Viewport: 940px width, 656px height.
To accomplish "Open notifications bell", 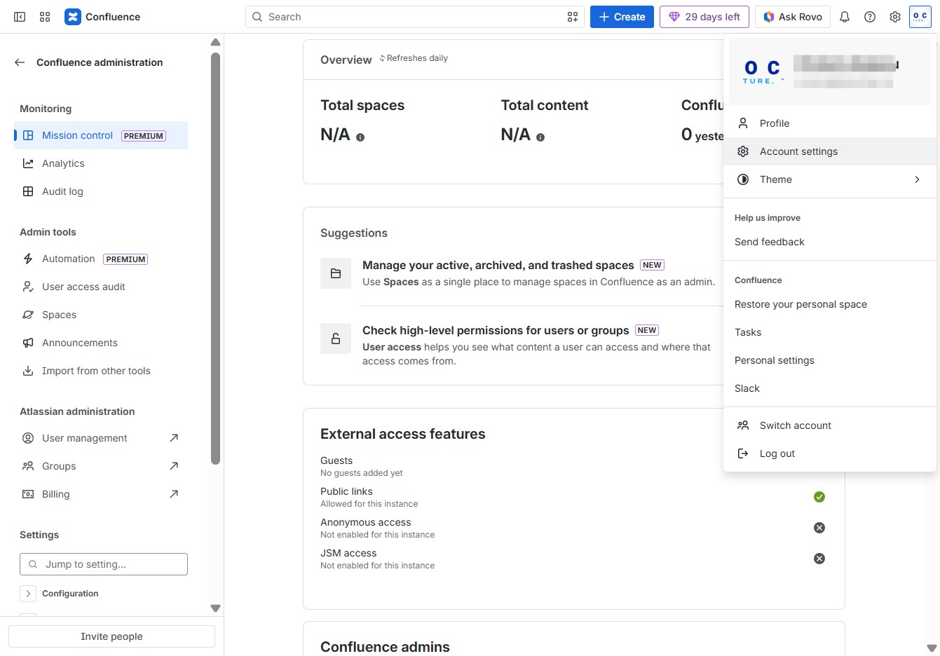I will [x=845, y=17].
